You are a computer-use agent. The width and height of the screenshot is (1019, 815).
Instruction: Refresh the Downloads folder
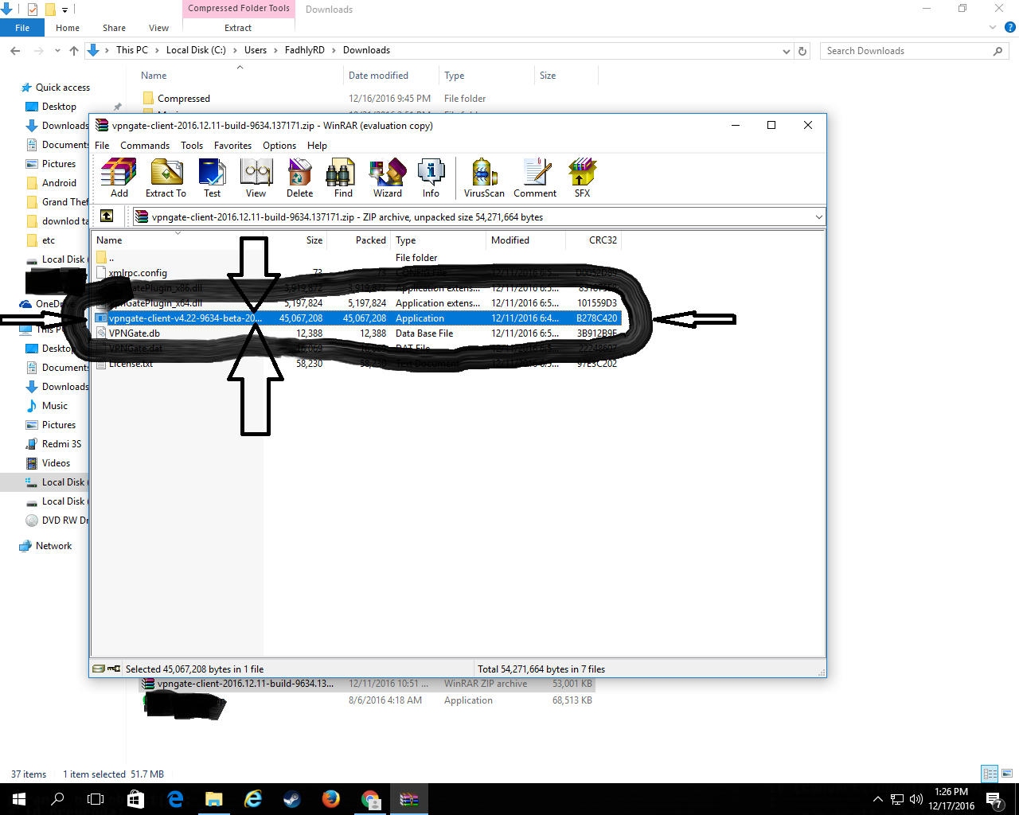tap(802, 51)
